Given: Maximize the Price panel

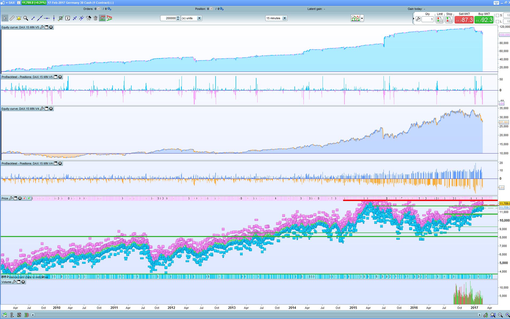Looking at the screenshot, I should point(15,198).
